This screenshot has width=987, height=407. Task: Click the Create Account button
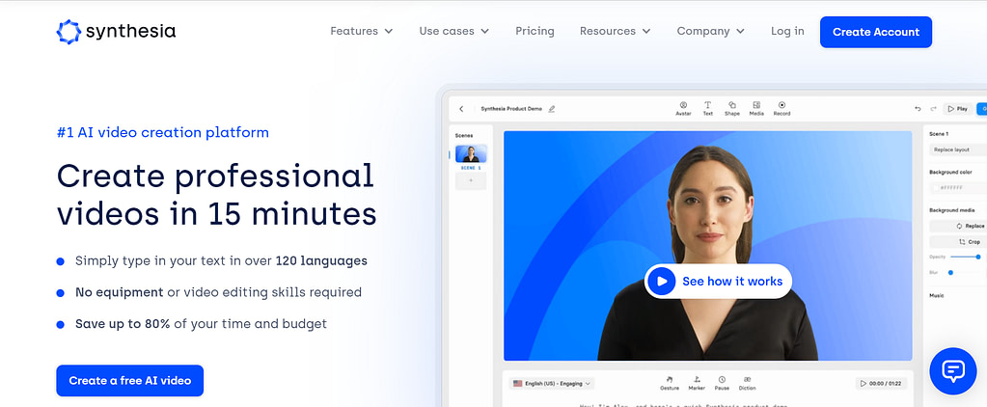876,32
